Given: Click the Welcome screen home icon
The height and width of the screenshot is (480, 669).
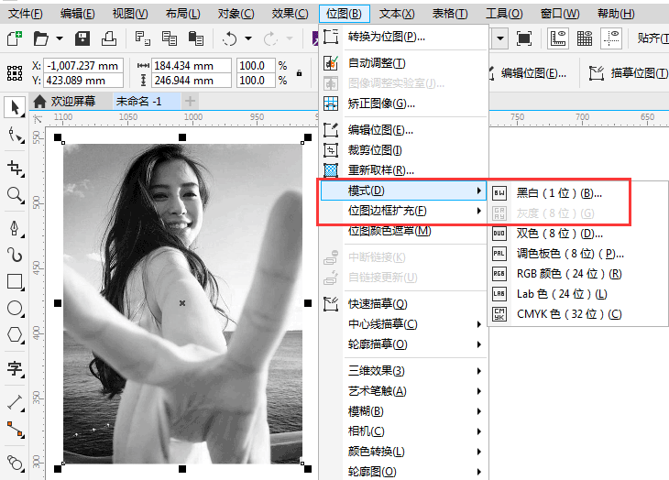Looking at the screenshot, I should point(39,102).
